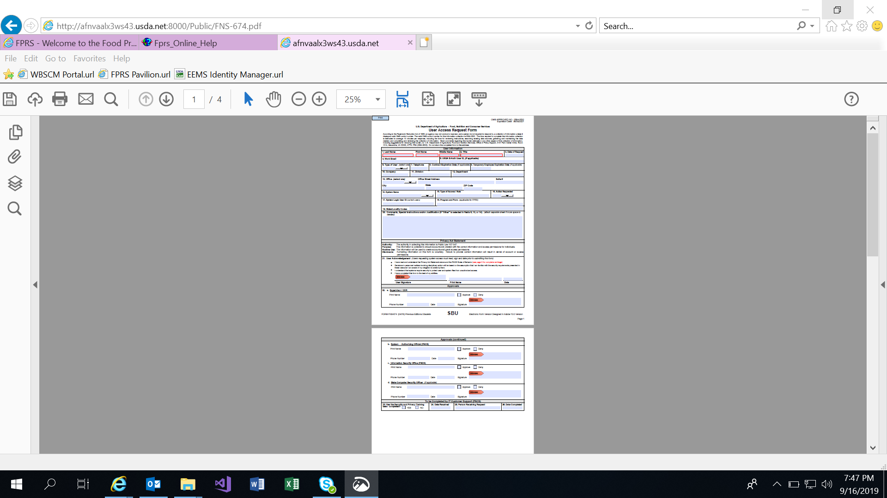
Task: Click the Save file icon
Action: click(10, 99)
